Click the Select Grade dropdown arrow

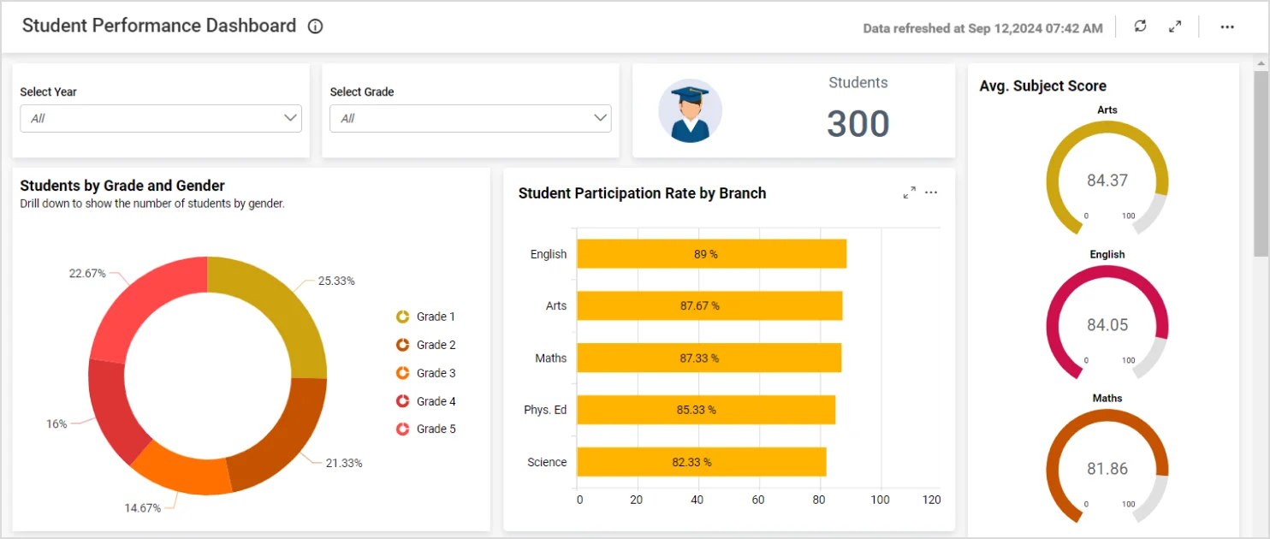point(600,118)
